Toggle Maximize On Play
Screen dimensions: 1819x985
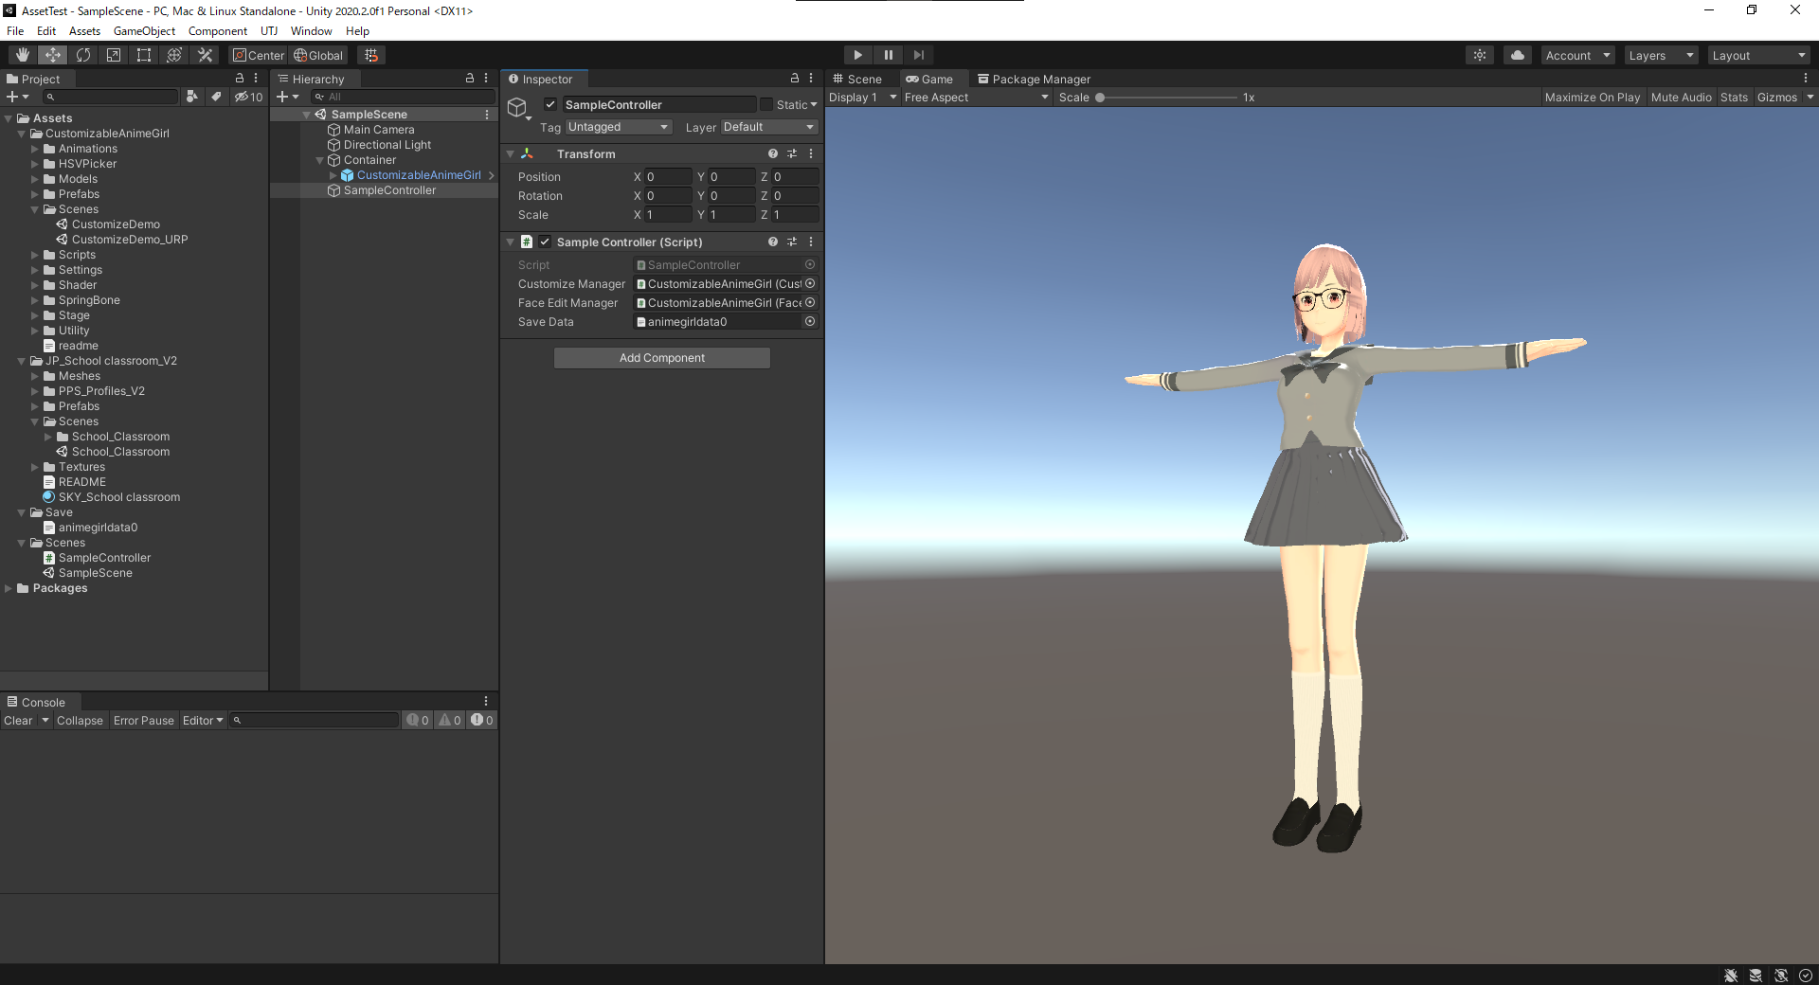tap(1592, 97)
